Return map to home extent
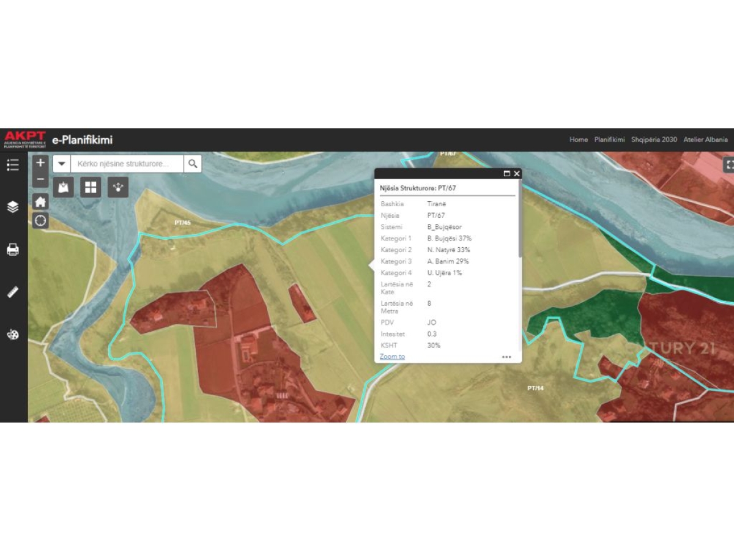734x550 pixels. click(40, 201)
